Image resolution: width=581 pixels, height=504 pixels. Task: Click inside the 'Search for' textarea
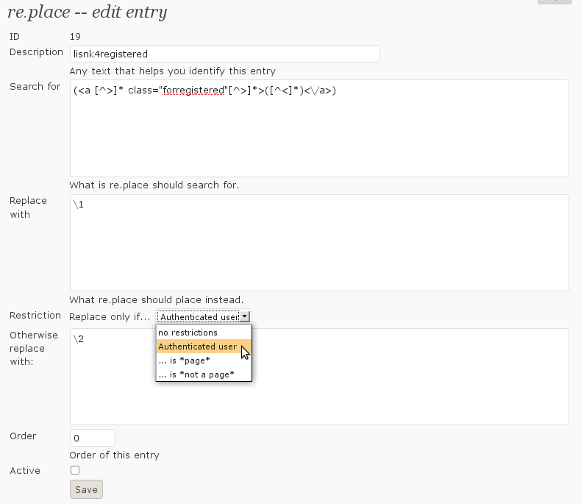(319, 128)
